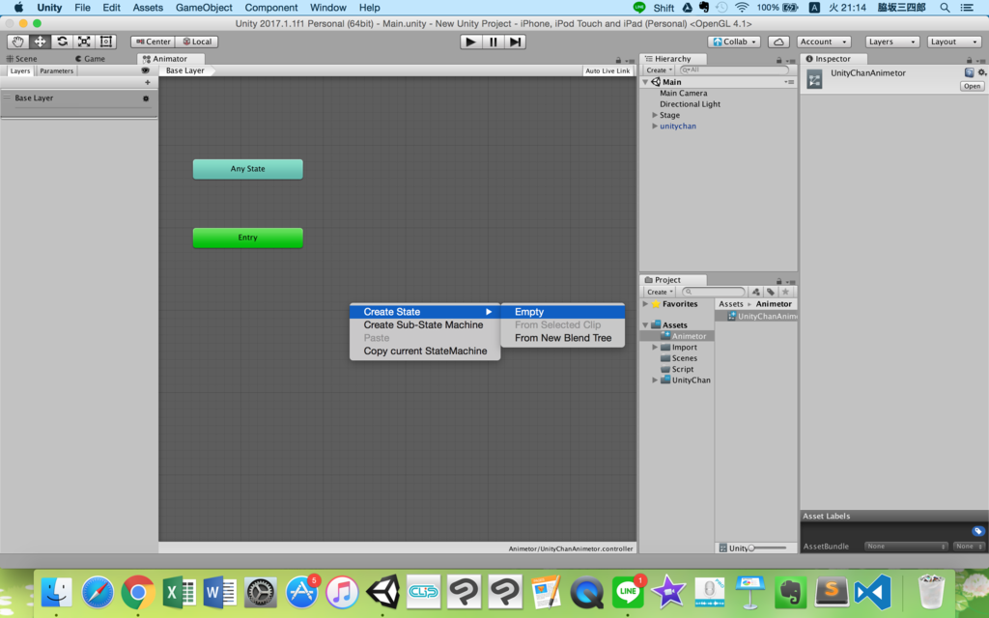Switch to the Scene tab
The height and width of the screenshot is (618, 989).
pos(21,59)
